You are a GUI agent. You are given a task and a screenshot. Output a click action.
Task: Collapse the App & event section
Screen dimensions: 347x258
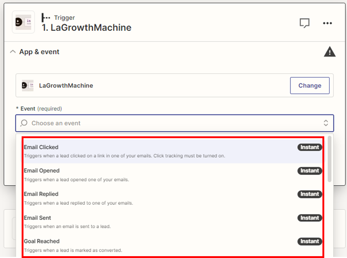pyautogui.click(x=13, y=52)
